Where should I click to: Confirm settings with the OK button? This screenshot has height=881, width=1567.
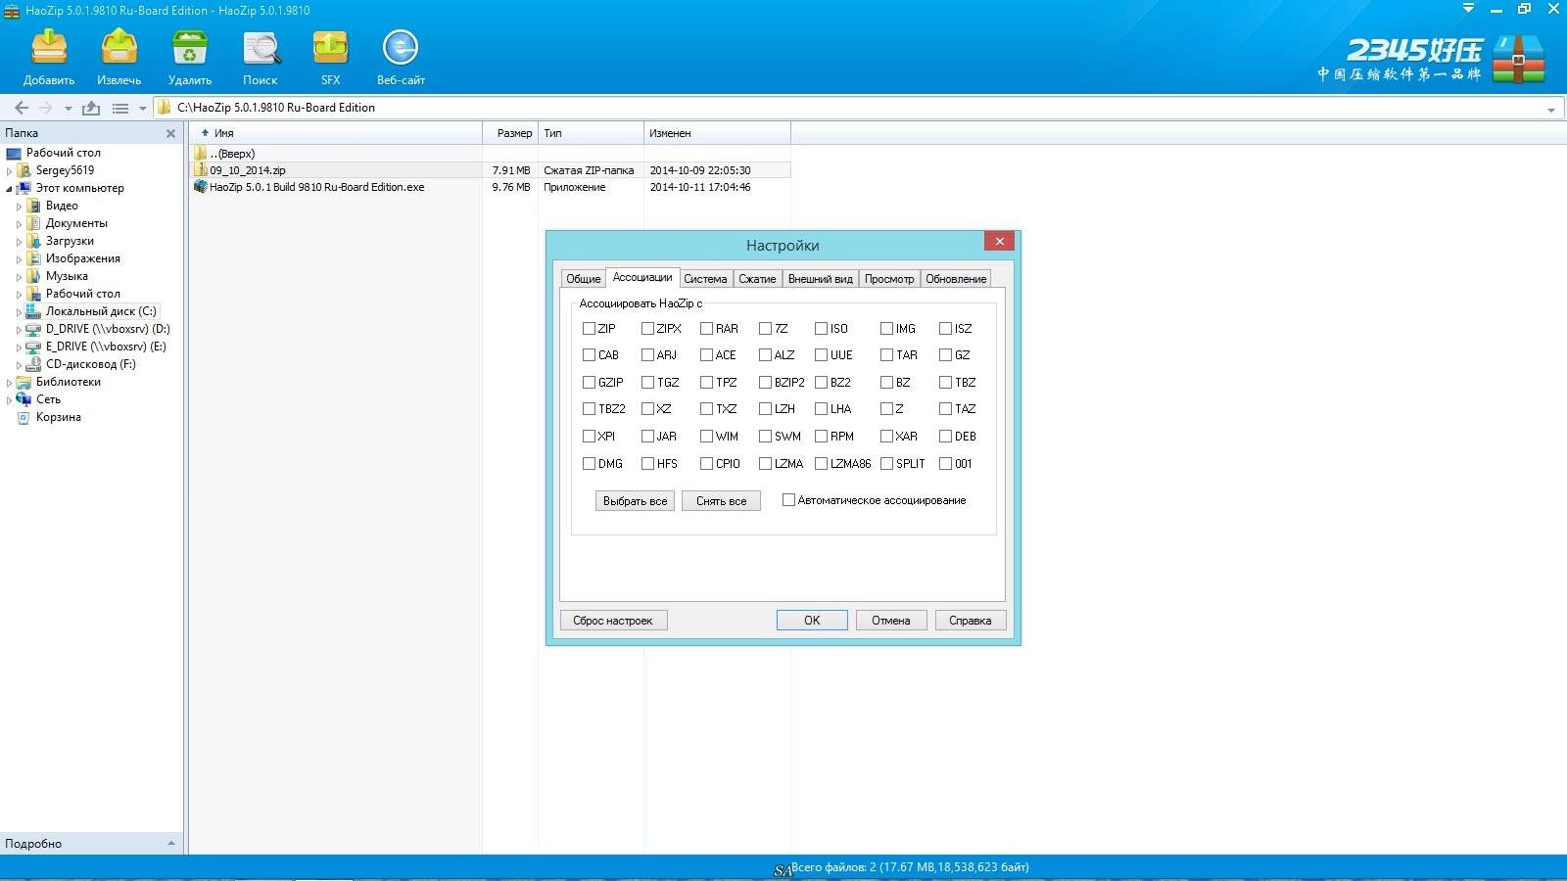(x=812, y=621)
